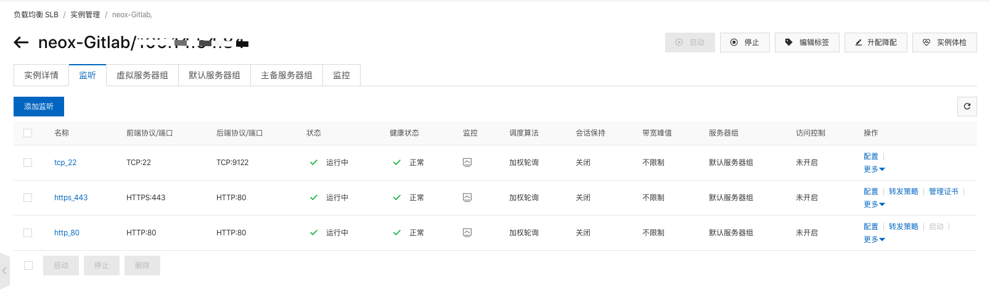Click bottom bulk 停止 button

pos(102,266)
